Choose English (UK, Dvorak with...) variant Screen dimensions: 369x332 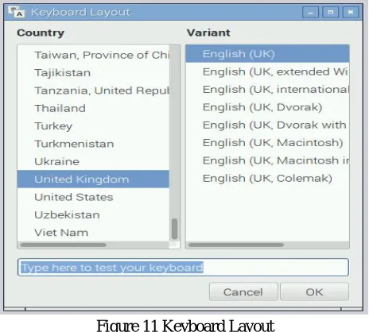(267, 125)
